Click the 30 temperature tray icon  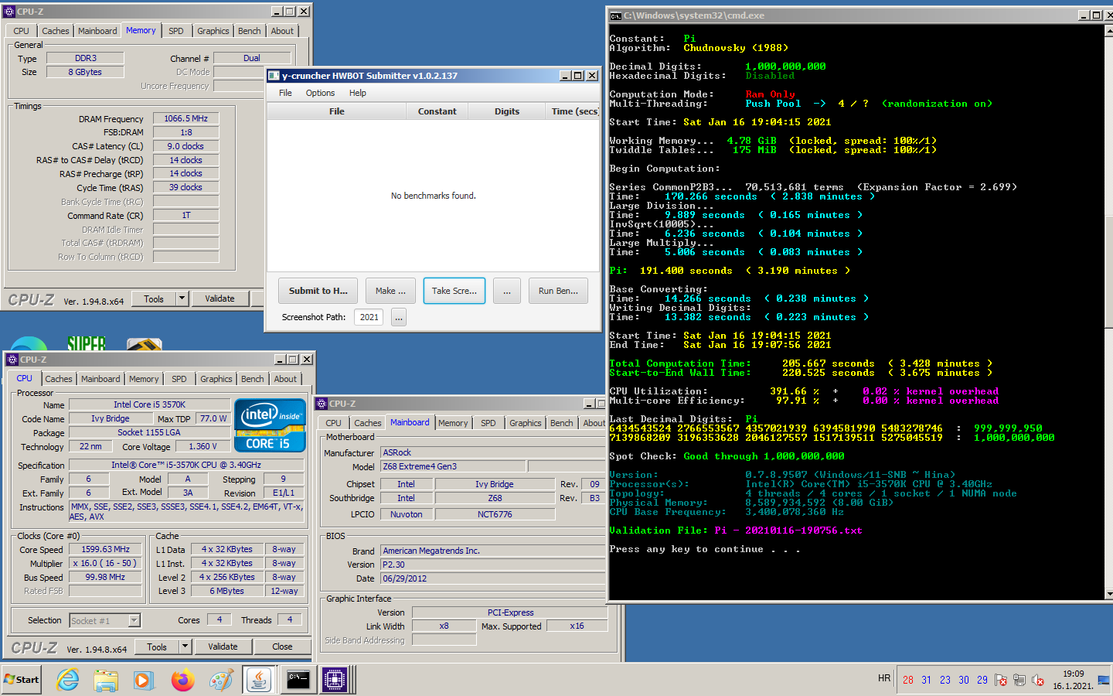tap(964, 680)
